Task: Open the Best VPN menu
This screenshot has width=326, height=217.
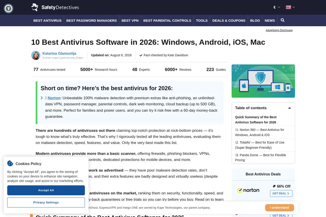Action: click(x=130, y=21)
